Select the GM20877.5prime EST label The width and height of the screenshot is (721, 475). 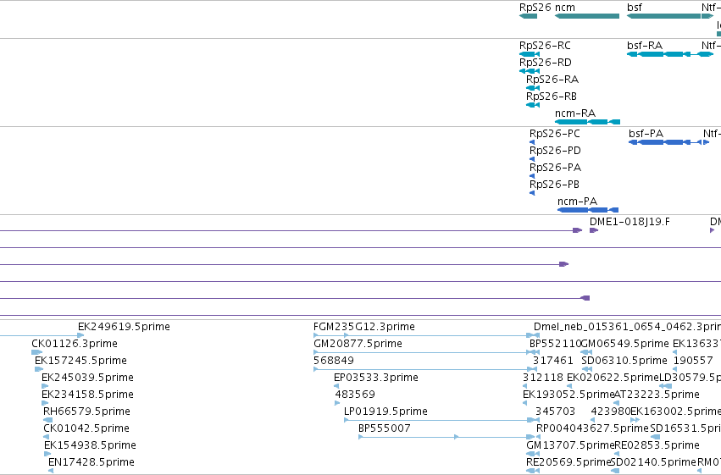(x=358, y=344)
